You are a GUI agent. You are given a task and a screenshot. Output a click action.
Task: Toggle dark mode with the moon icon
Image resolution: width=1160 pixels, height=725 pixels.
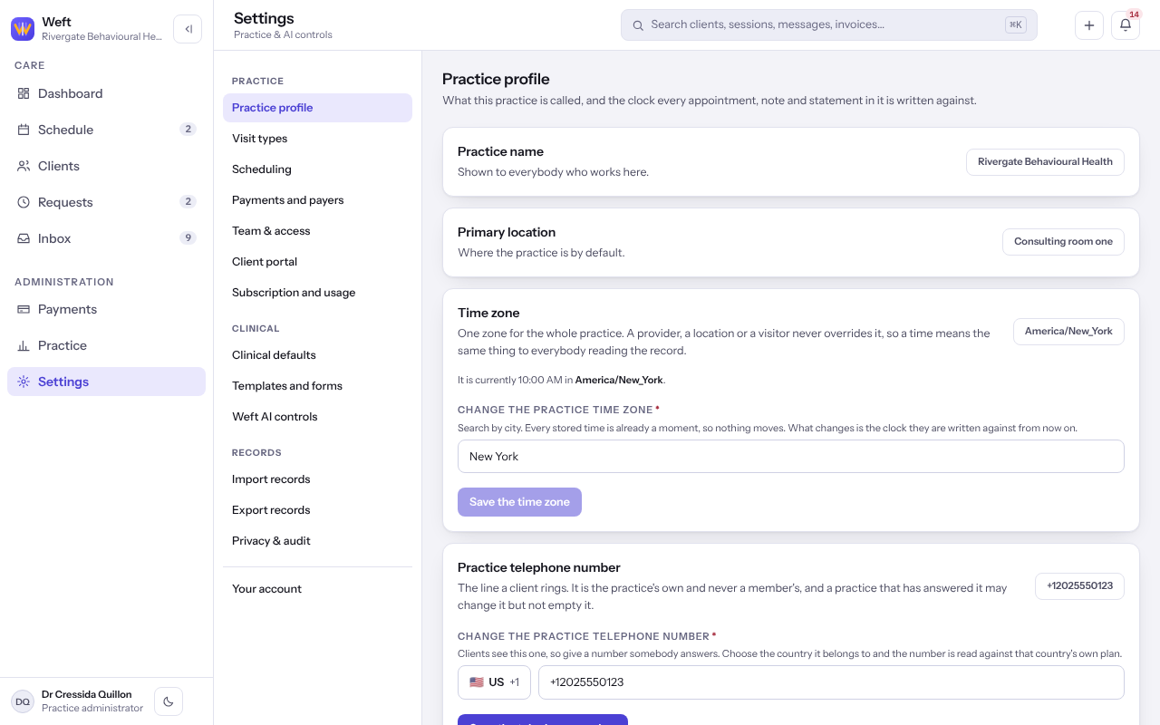point(169,701)
